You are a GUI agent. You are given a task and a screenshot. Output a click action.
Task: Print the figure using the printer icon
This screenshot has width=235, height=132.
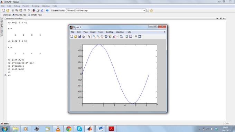(84, 36)
